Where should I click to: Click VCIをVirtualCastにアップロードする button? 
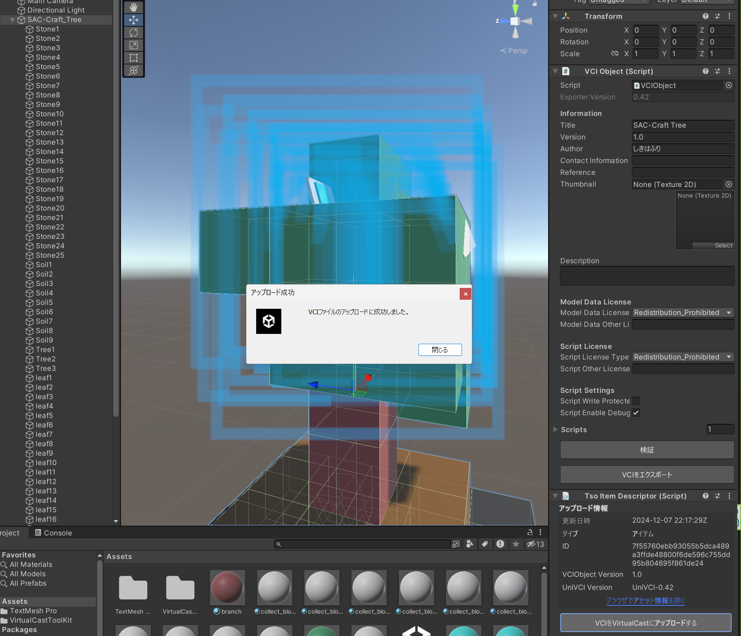[646, 623]
